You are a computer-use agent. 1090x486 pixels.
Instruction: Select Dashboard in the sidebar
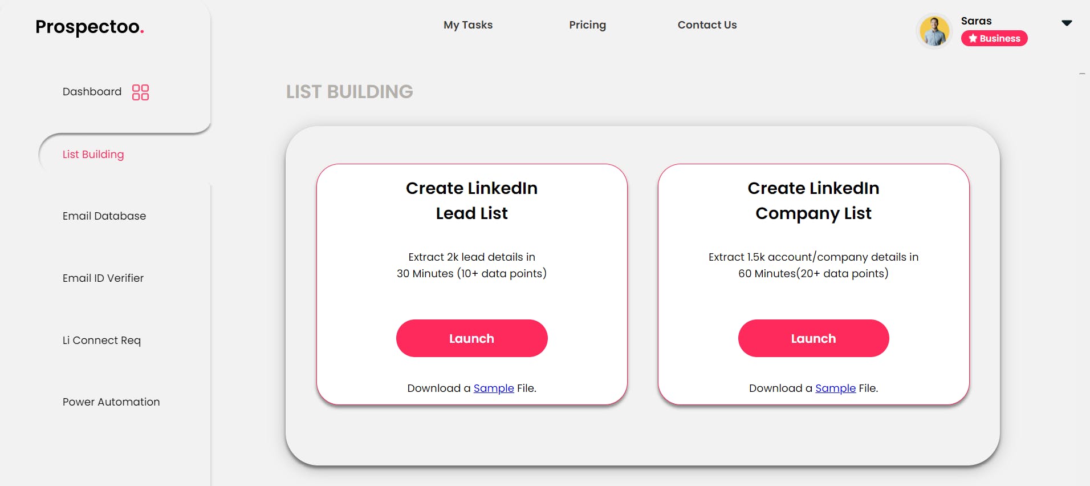point(92,92)
